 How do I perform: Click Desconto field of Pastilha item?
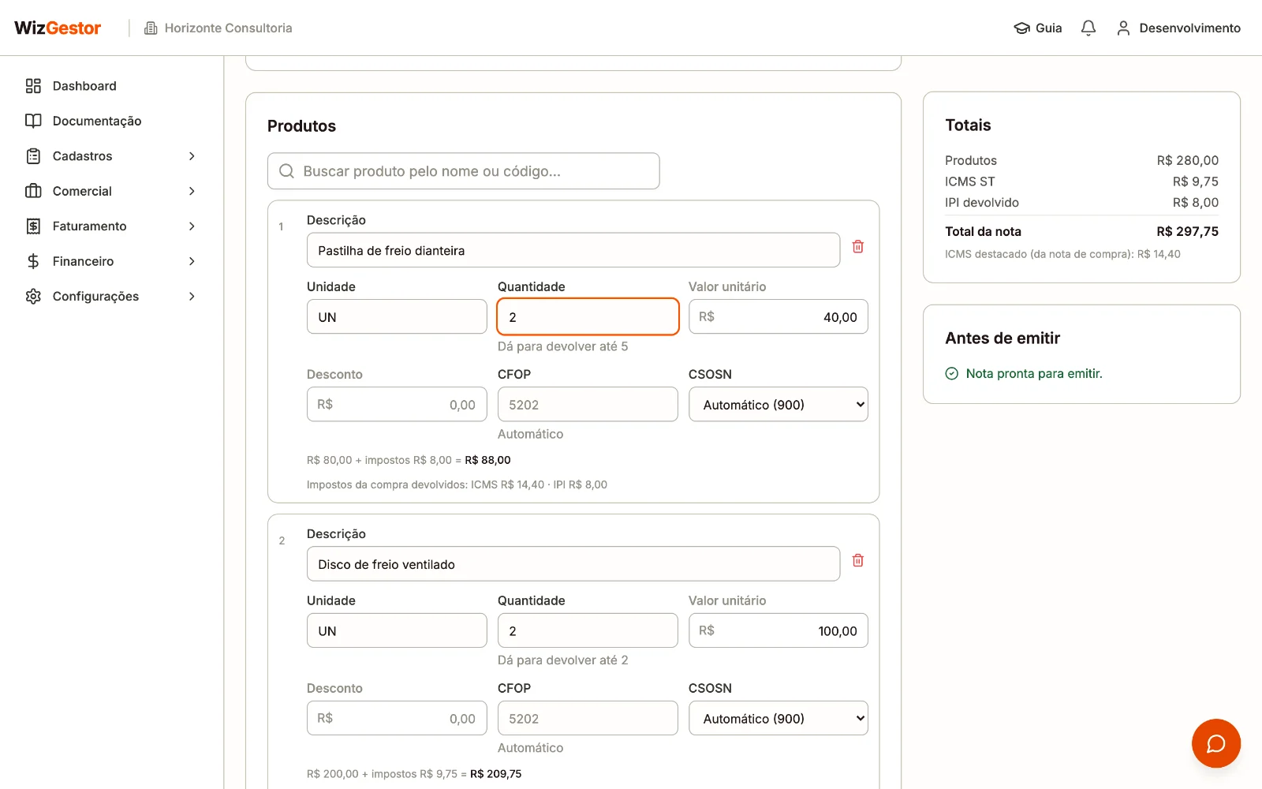coord(397,404)
